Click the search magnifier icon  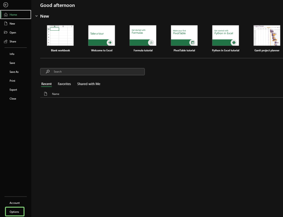click(48, 72)
